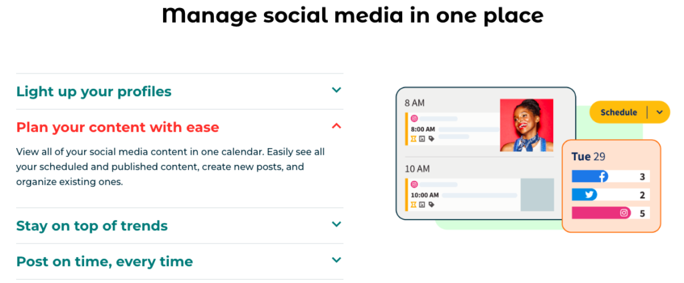
Task: Expand the 'Light up your profiles' section
Action: point(336,90)
